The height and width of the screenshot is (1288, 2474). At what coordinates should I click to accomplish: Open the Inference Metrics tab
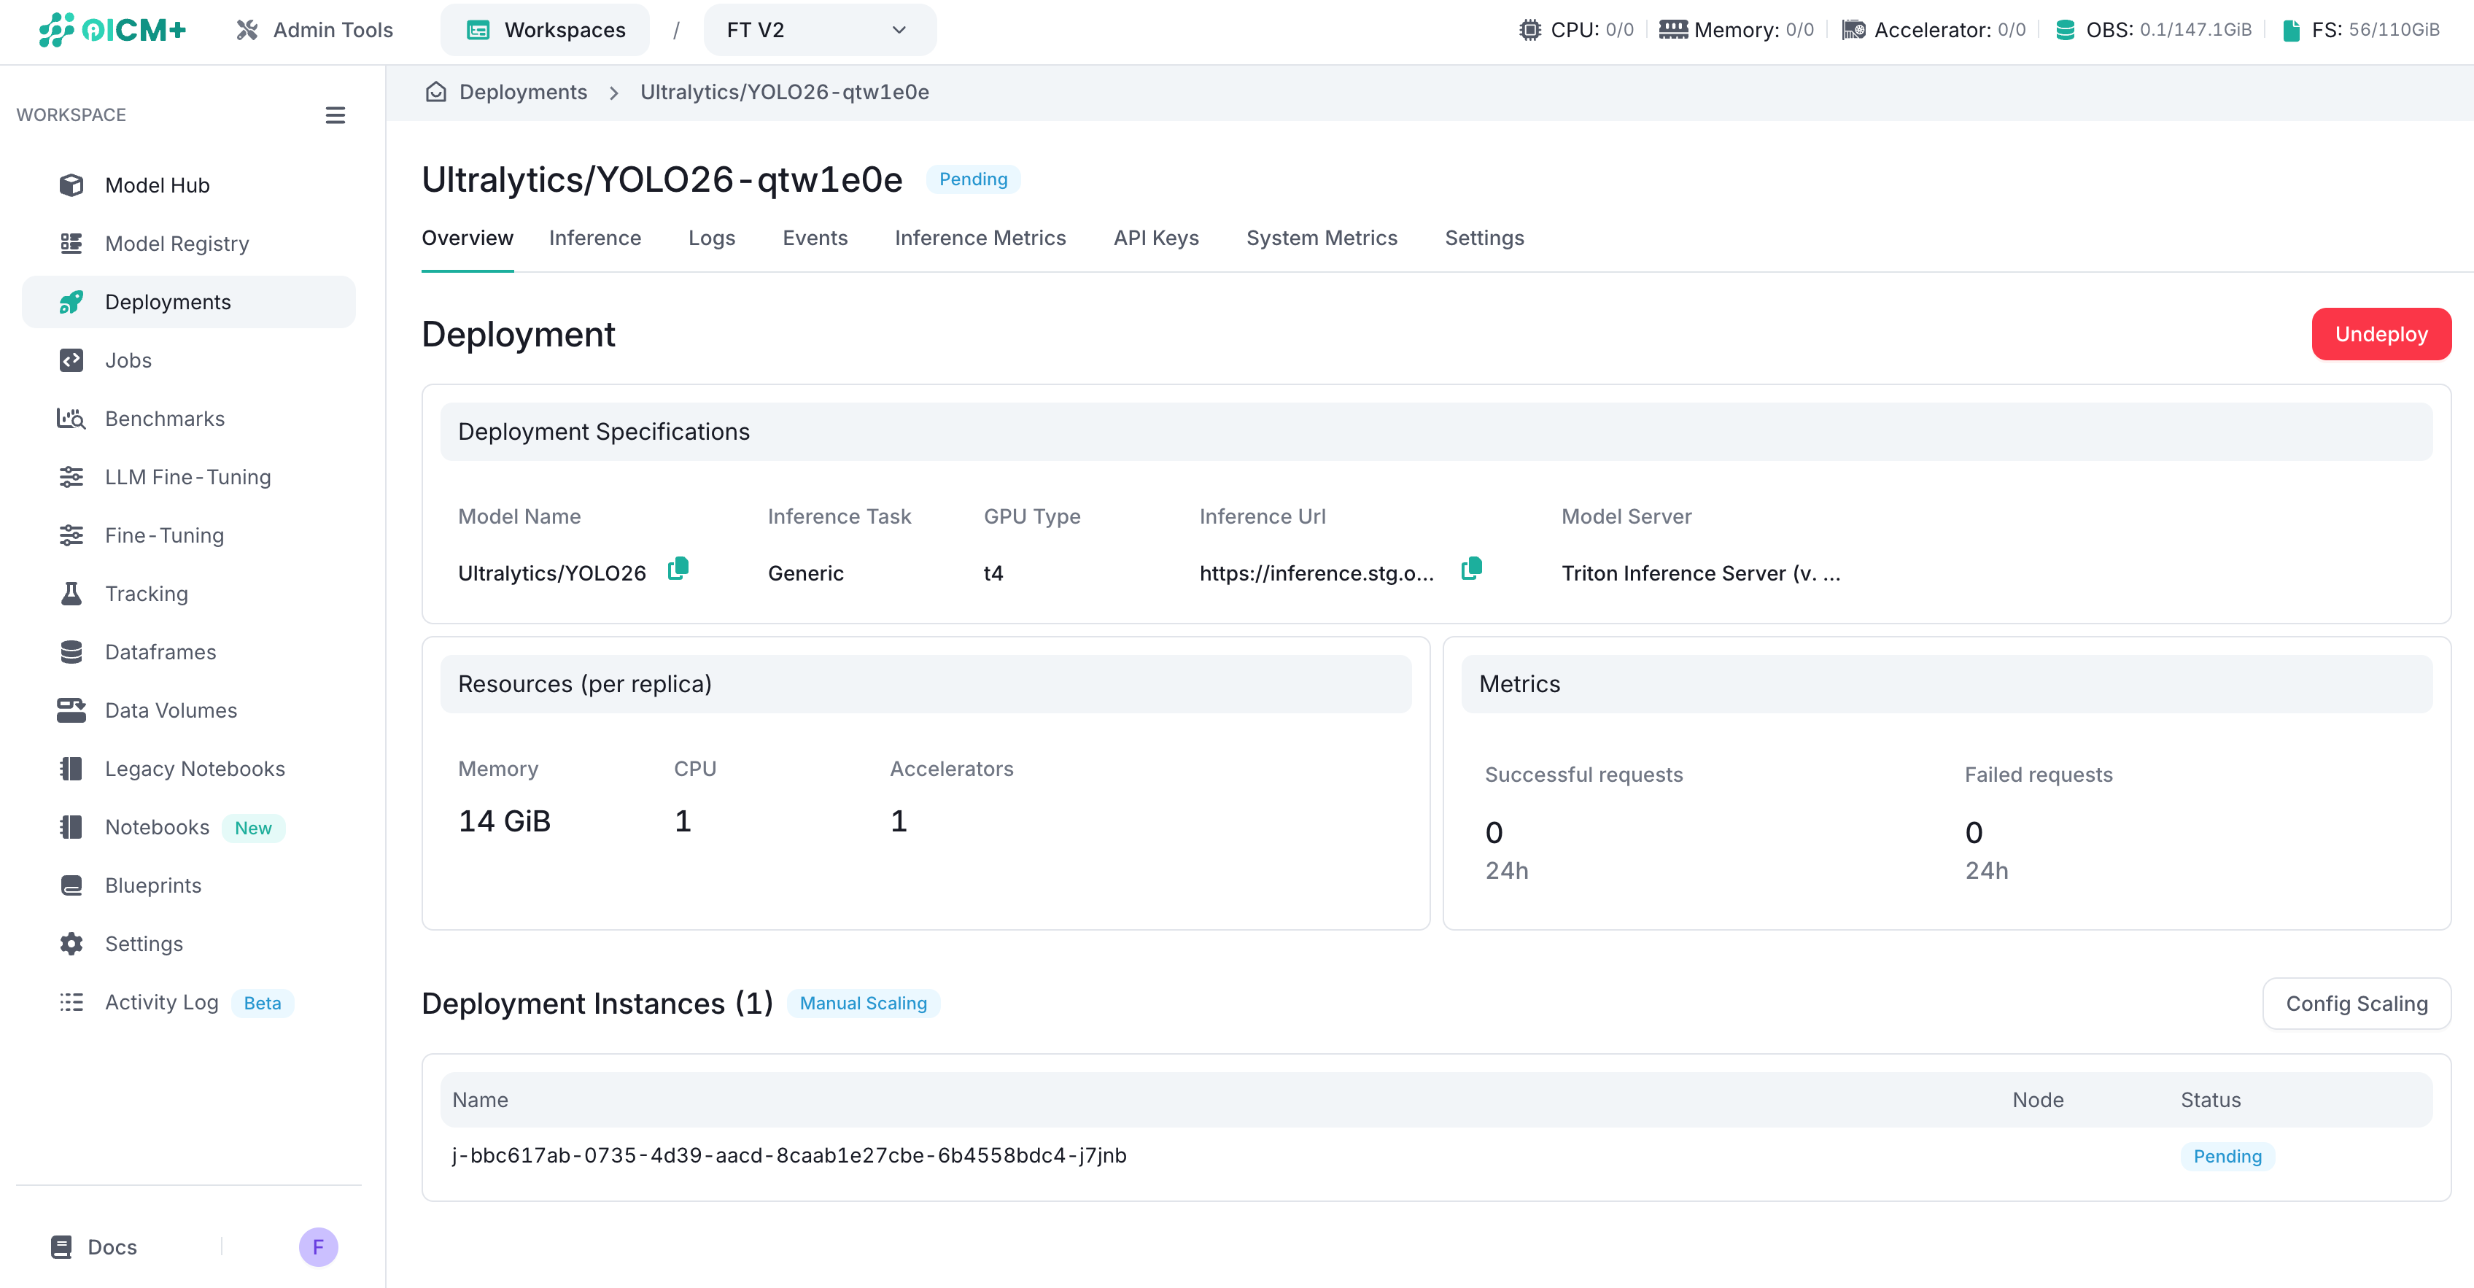tap(980, 238)
